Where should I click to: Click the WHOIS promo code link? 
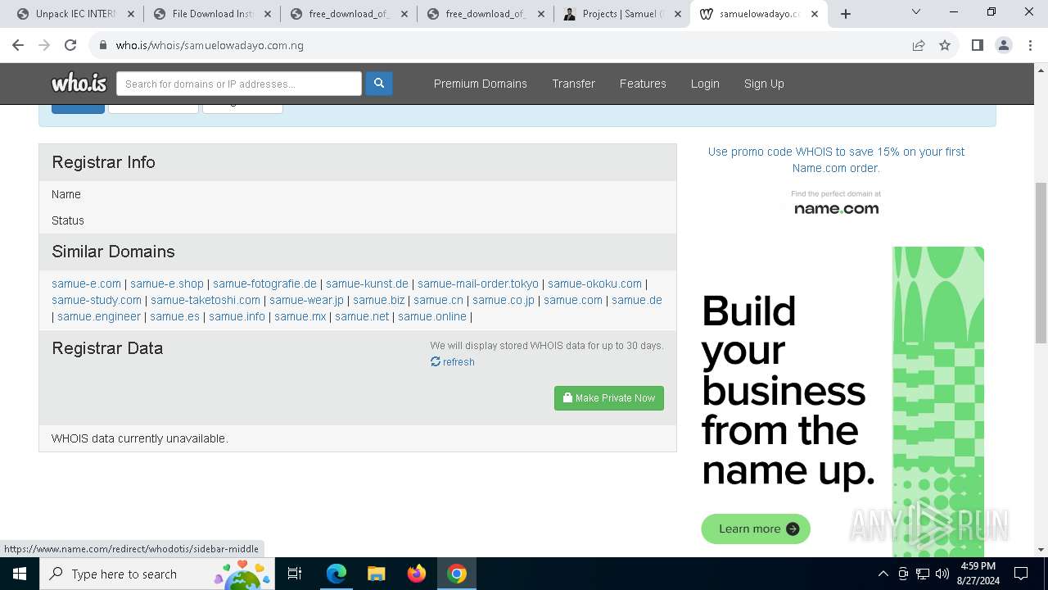pyautogui.click(x=836, y=160)
